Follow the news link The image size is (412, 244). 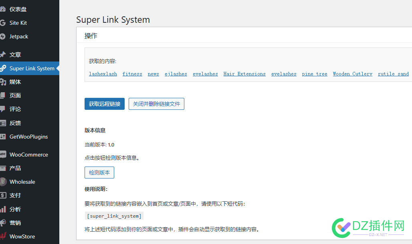pos(153,74)
